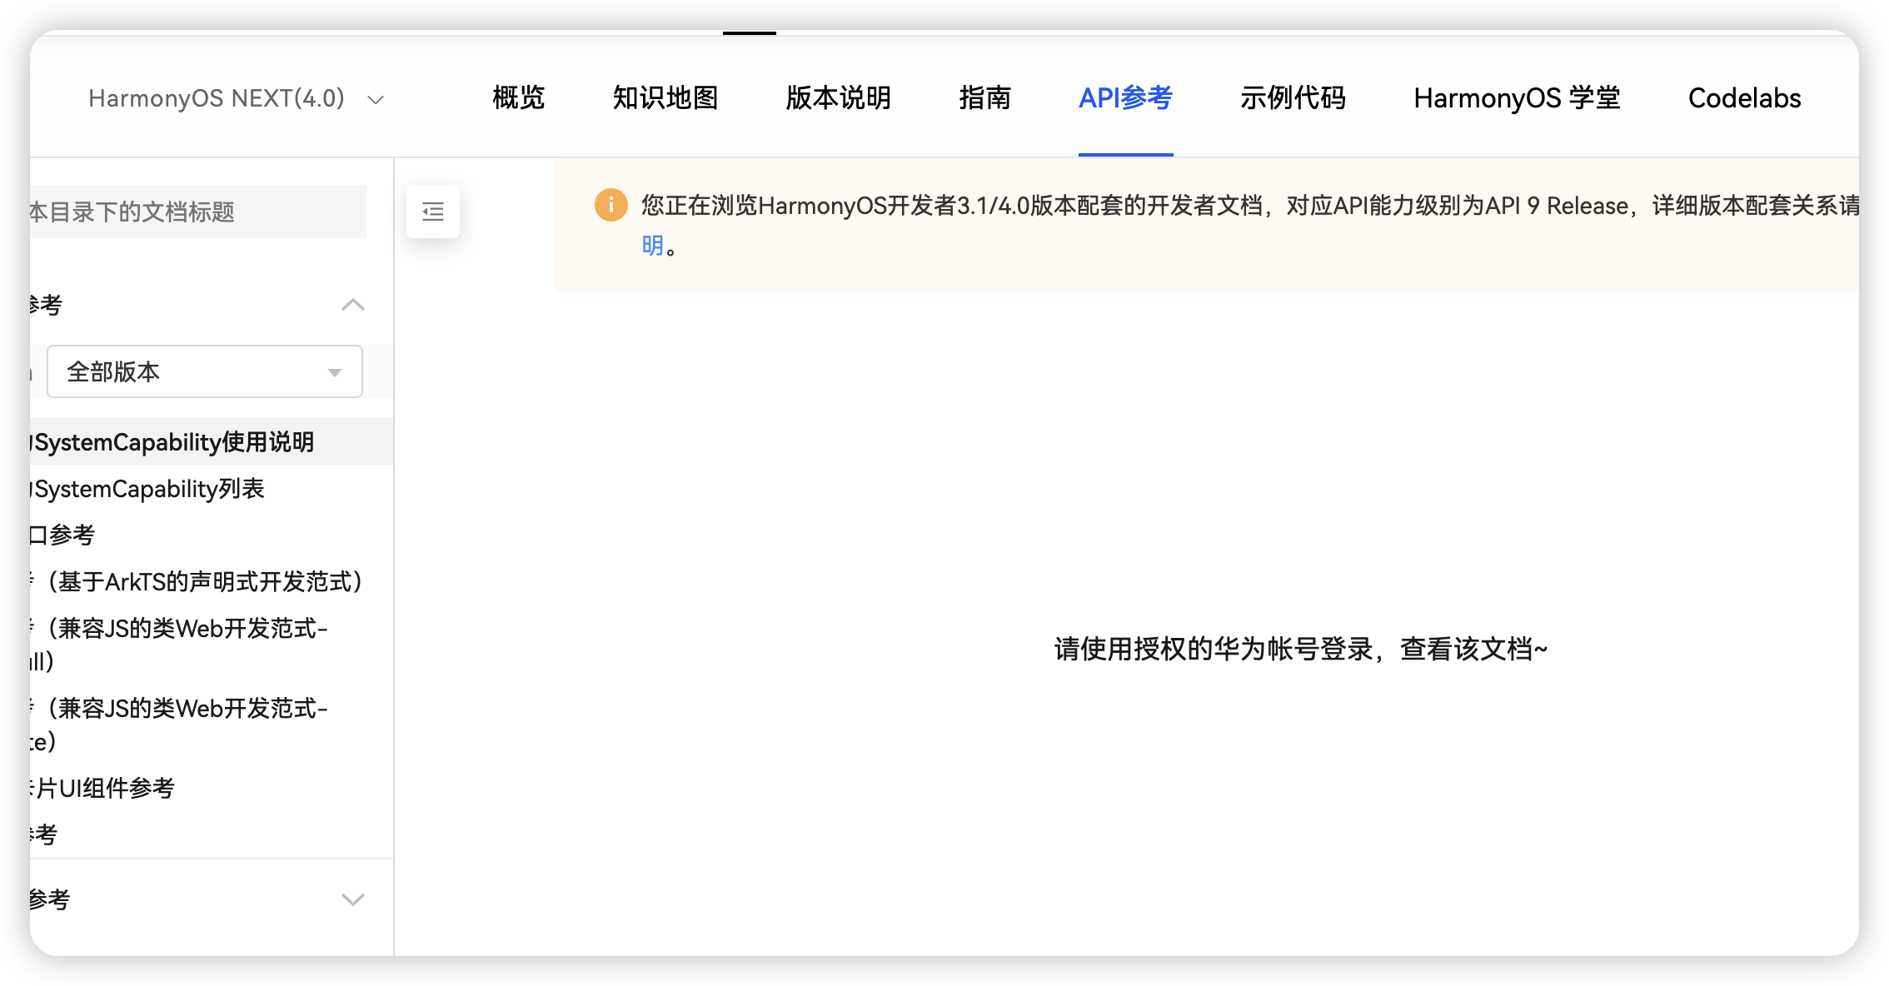
Task: Select the 指南 tab
Action: pyautogui.click(x=985, y=98)
